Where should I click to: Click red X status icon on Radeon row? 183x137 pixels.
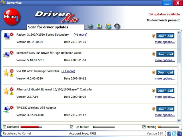[12, 35]
